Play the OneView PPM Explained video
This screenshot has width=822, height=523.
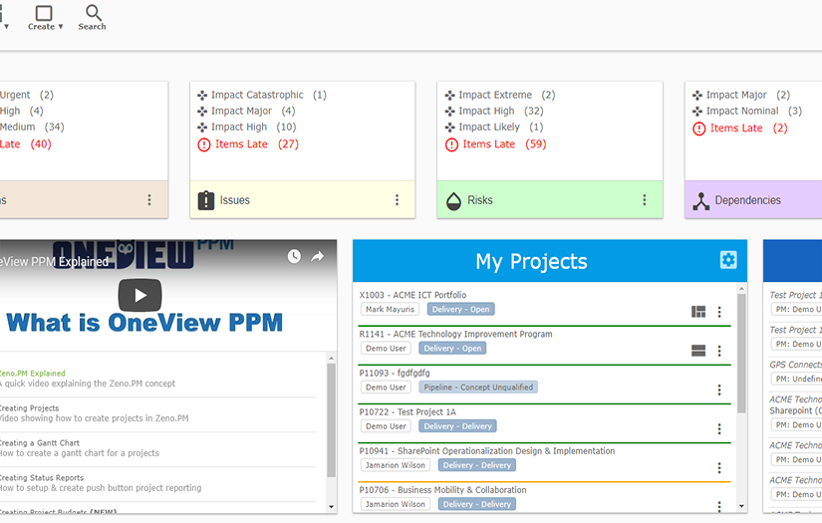[139, 295]
